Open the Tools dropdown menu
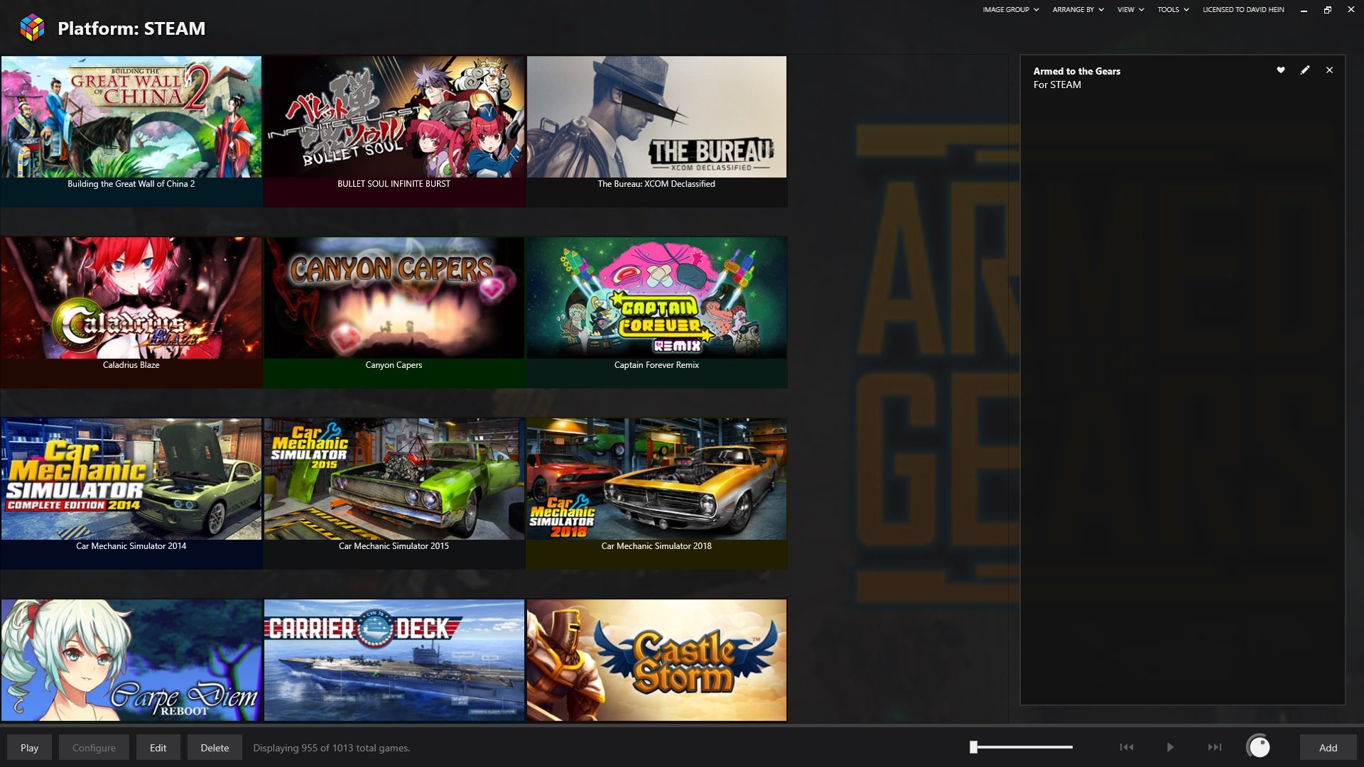This screenshot has height=767, width=1364. (x=1173, y=10)
